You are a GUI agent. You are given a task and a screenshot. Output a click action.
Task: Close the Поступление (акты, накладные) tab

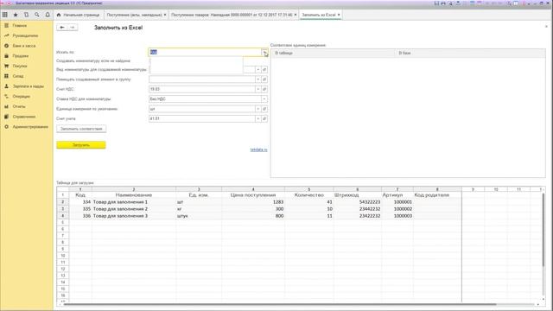click(x=165, y=15)
